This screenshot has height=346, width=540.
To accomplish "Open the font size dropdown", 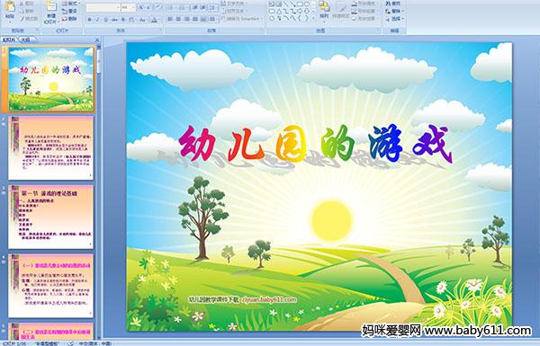I will (x=133, y=7).
